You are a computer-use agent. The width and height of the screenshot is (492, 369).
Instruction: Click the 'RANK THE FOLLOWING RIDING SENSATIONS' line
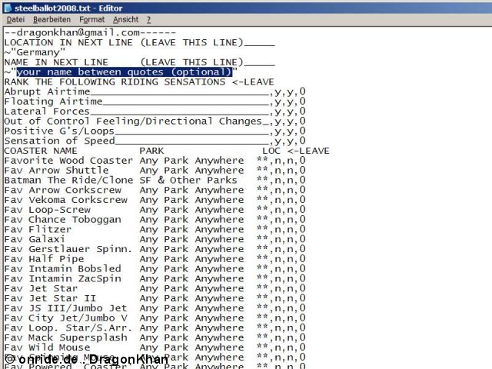click(139, 82)
